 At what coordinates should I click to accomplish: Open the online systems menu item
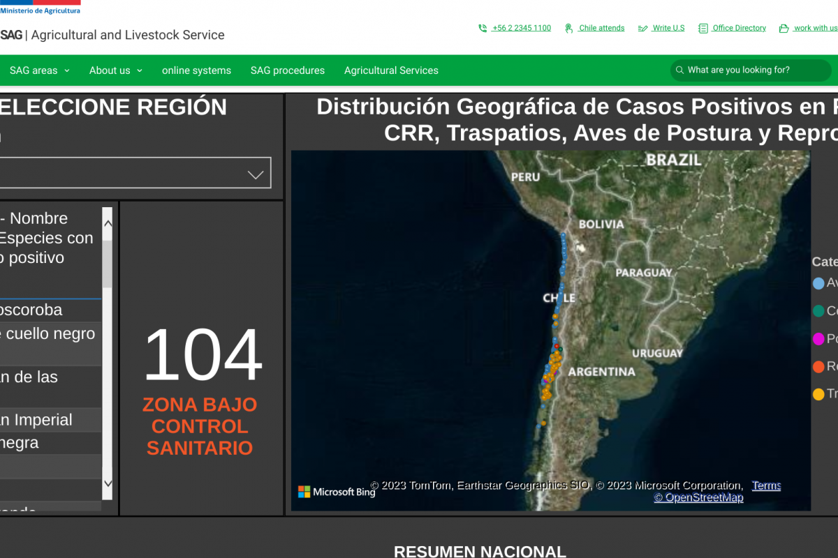point(196,70)
